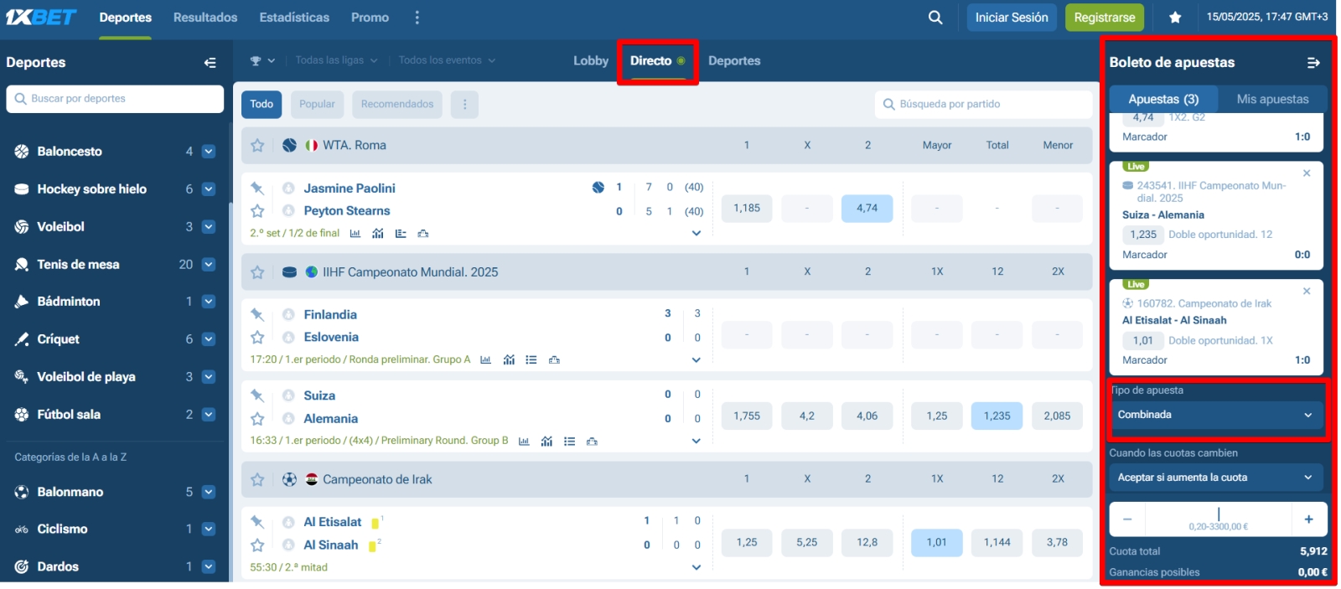The width and height of the screenshot is (1341, 589).
Task: Open Mis apuestas tab
Action: point(1272,99)
